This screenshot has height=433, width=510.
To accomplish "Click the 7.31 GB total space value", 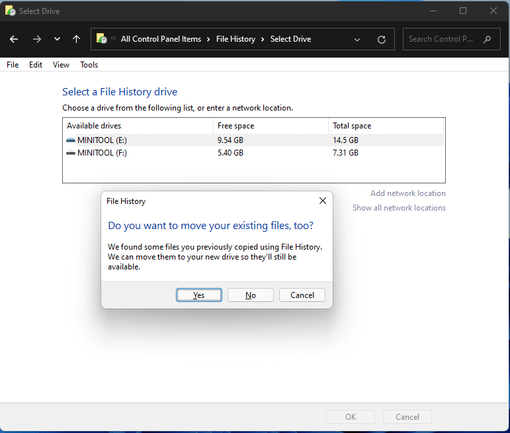I will coord(345,153).
